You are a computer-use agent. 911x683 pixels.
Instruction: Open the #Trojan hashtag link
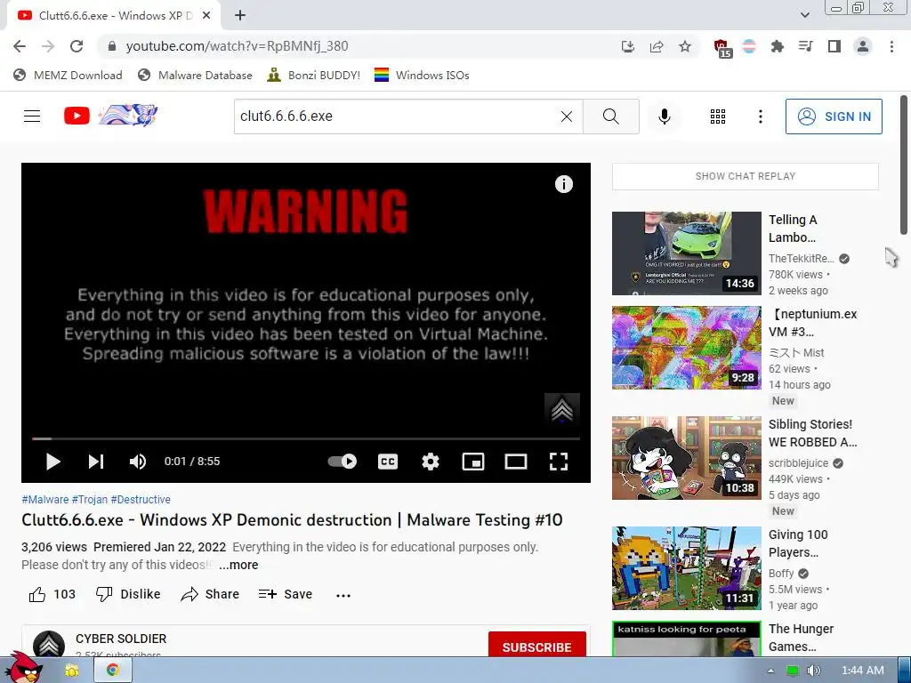pyautogui.click(x=90, y=500)
